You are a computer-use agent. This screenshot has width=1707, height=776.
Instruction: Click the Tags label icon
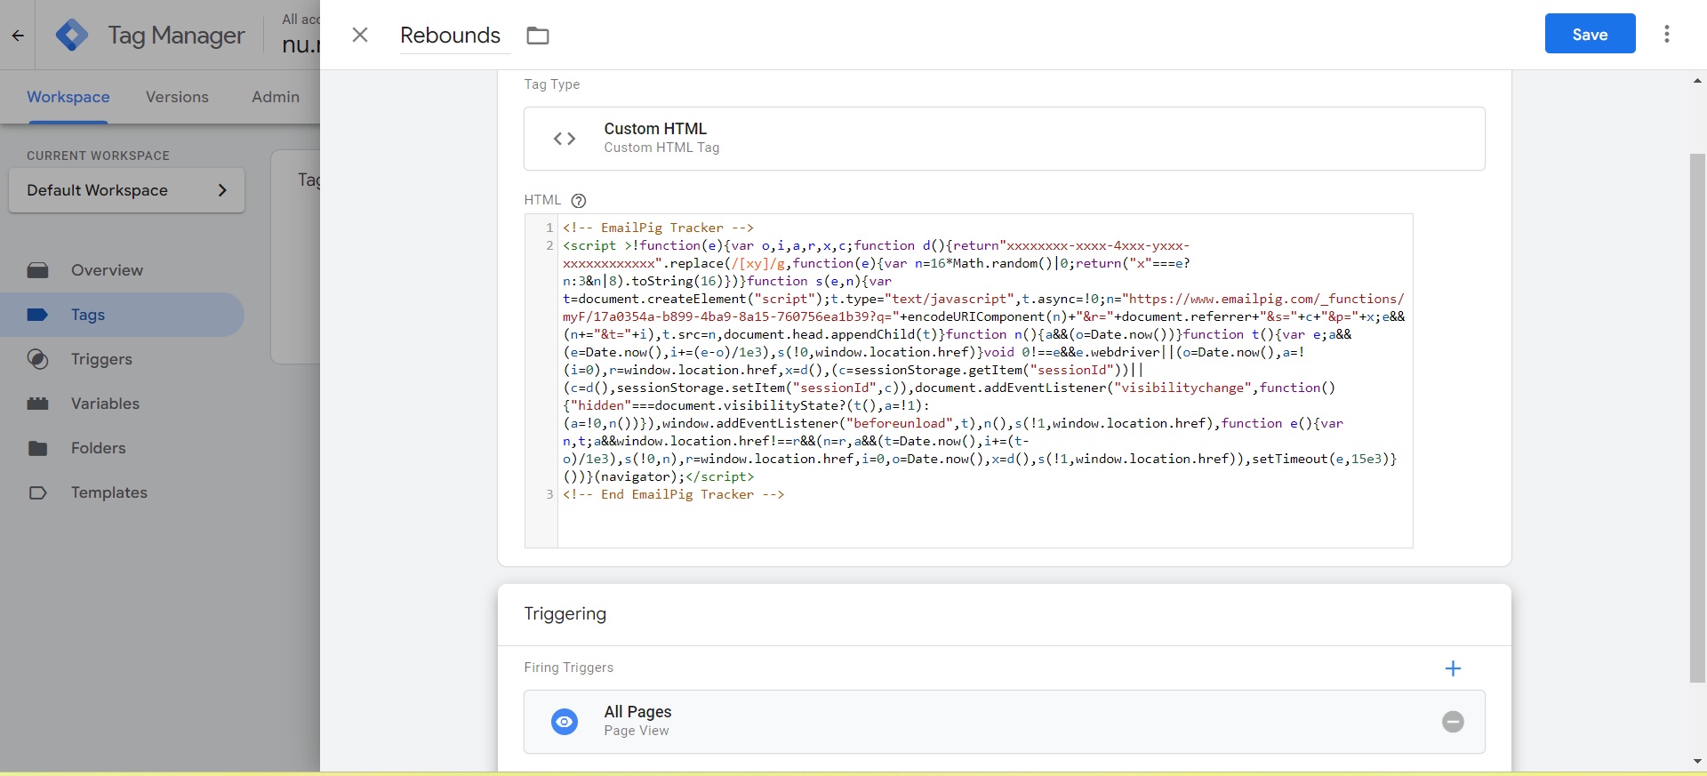pyautogui.click(x=37, y=315)
